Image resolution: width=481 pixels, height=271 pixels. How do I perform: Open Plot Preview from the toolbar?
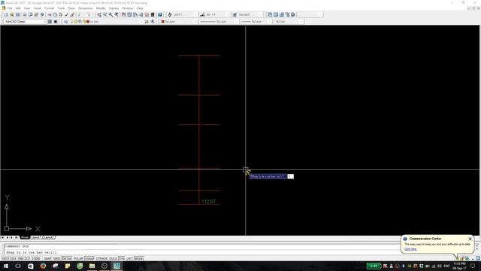tap(31, 14)
